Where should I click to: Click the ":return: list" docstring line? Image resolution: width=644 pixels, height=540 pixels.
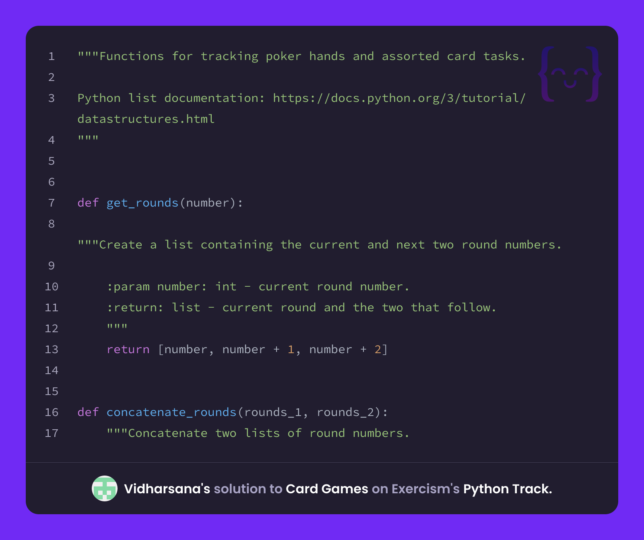tap(301, 308)
